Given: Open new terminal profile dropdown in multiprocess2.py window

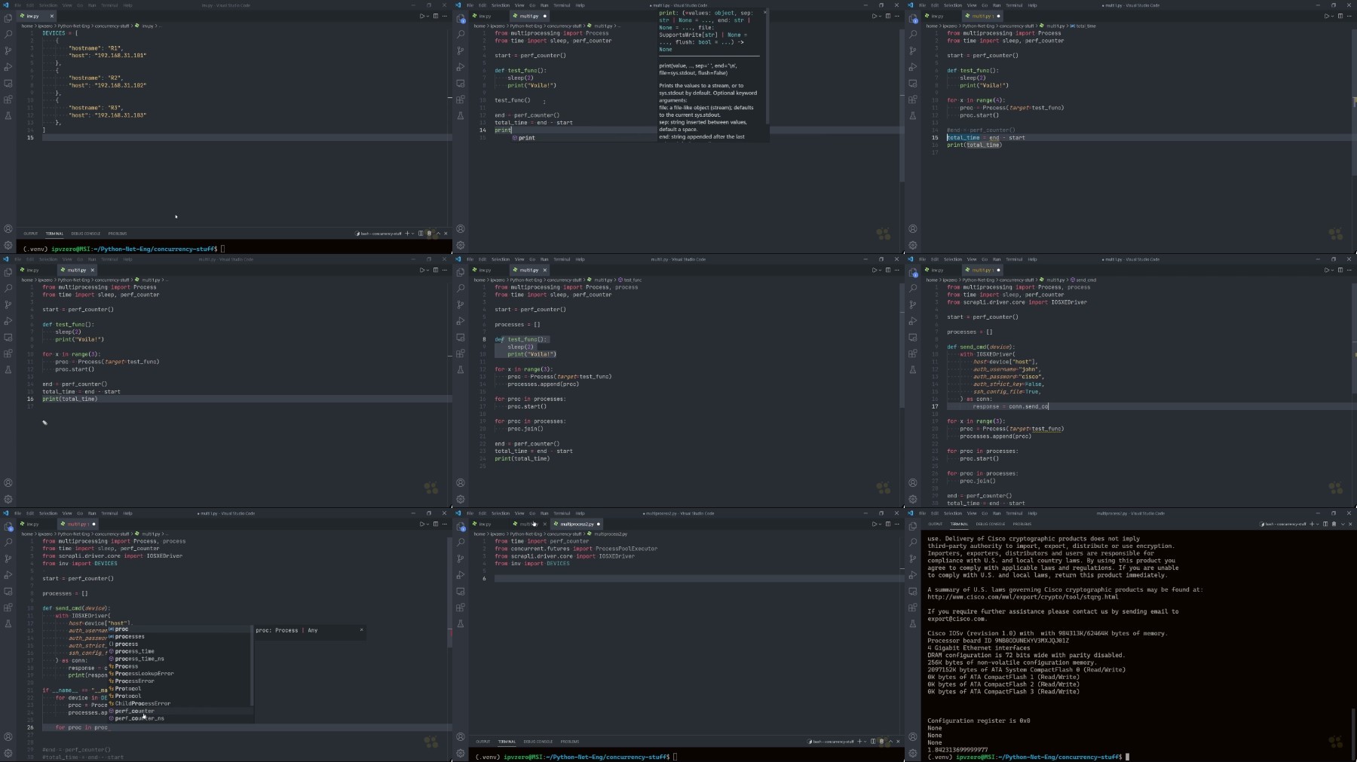Looking at the screenshot, I should [865, 742].
